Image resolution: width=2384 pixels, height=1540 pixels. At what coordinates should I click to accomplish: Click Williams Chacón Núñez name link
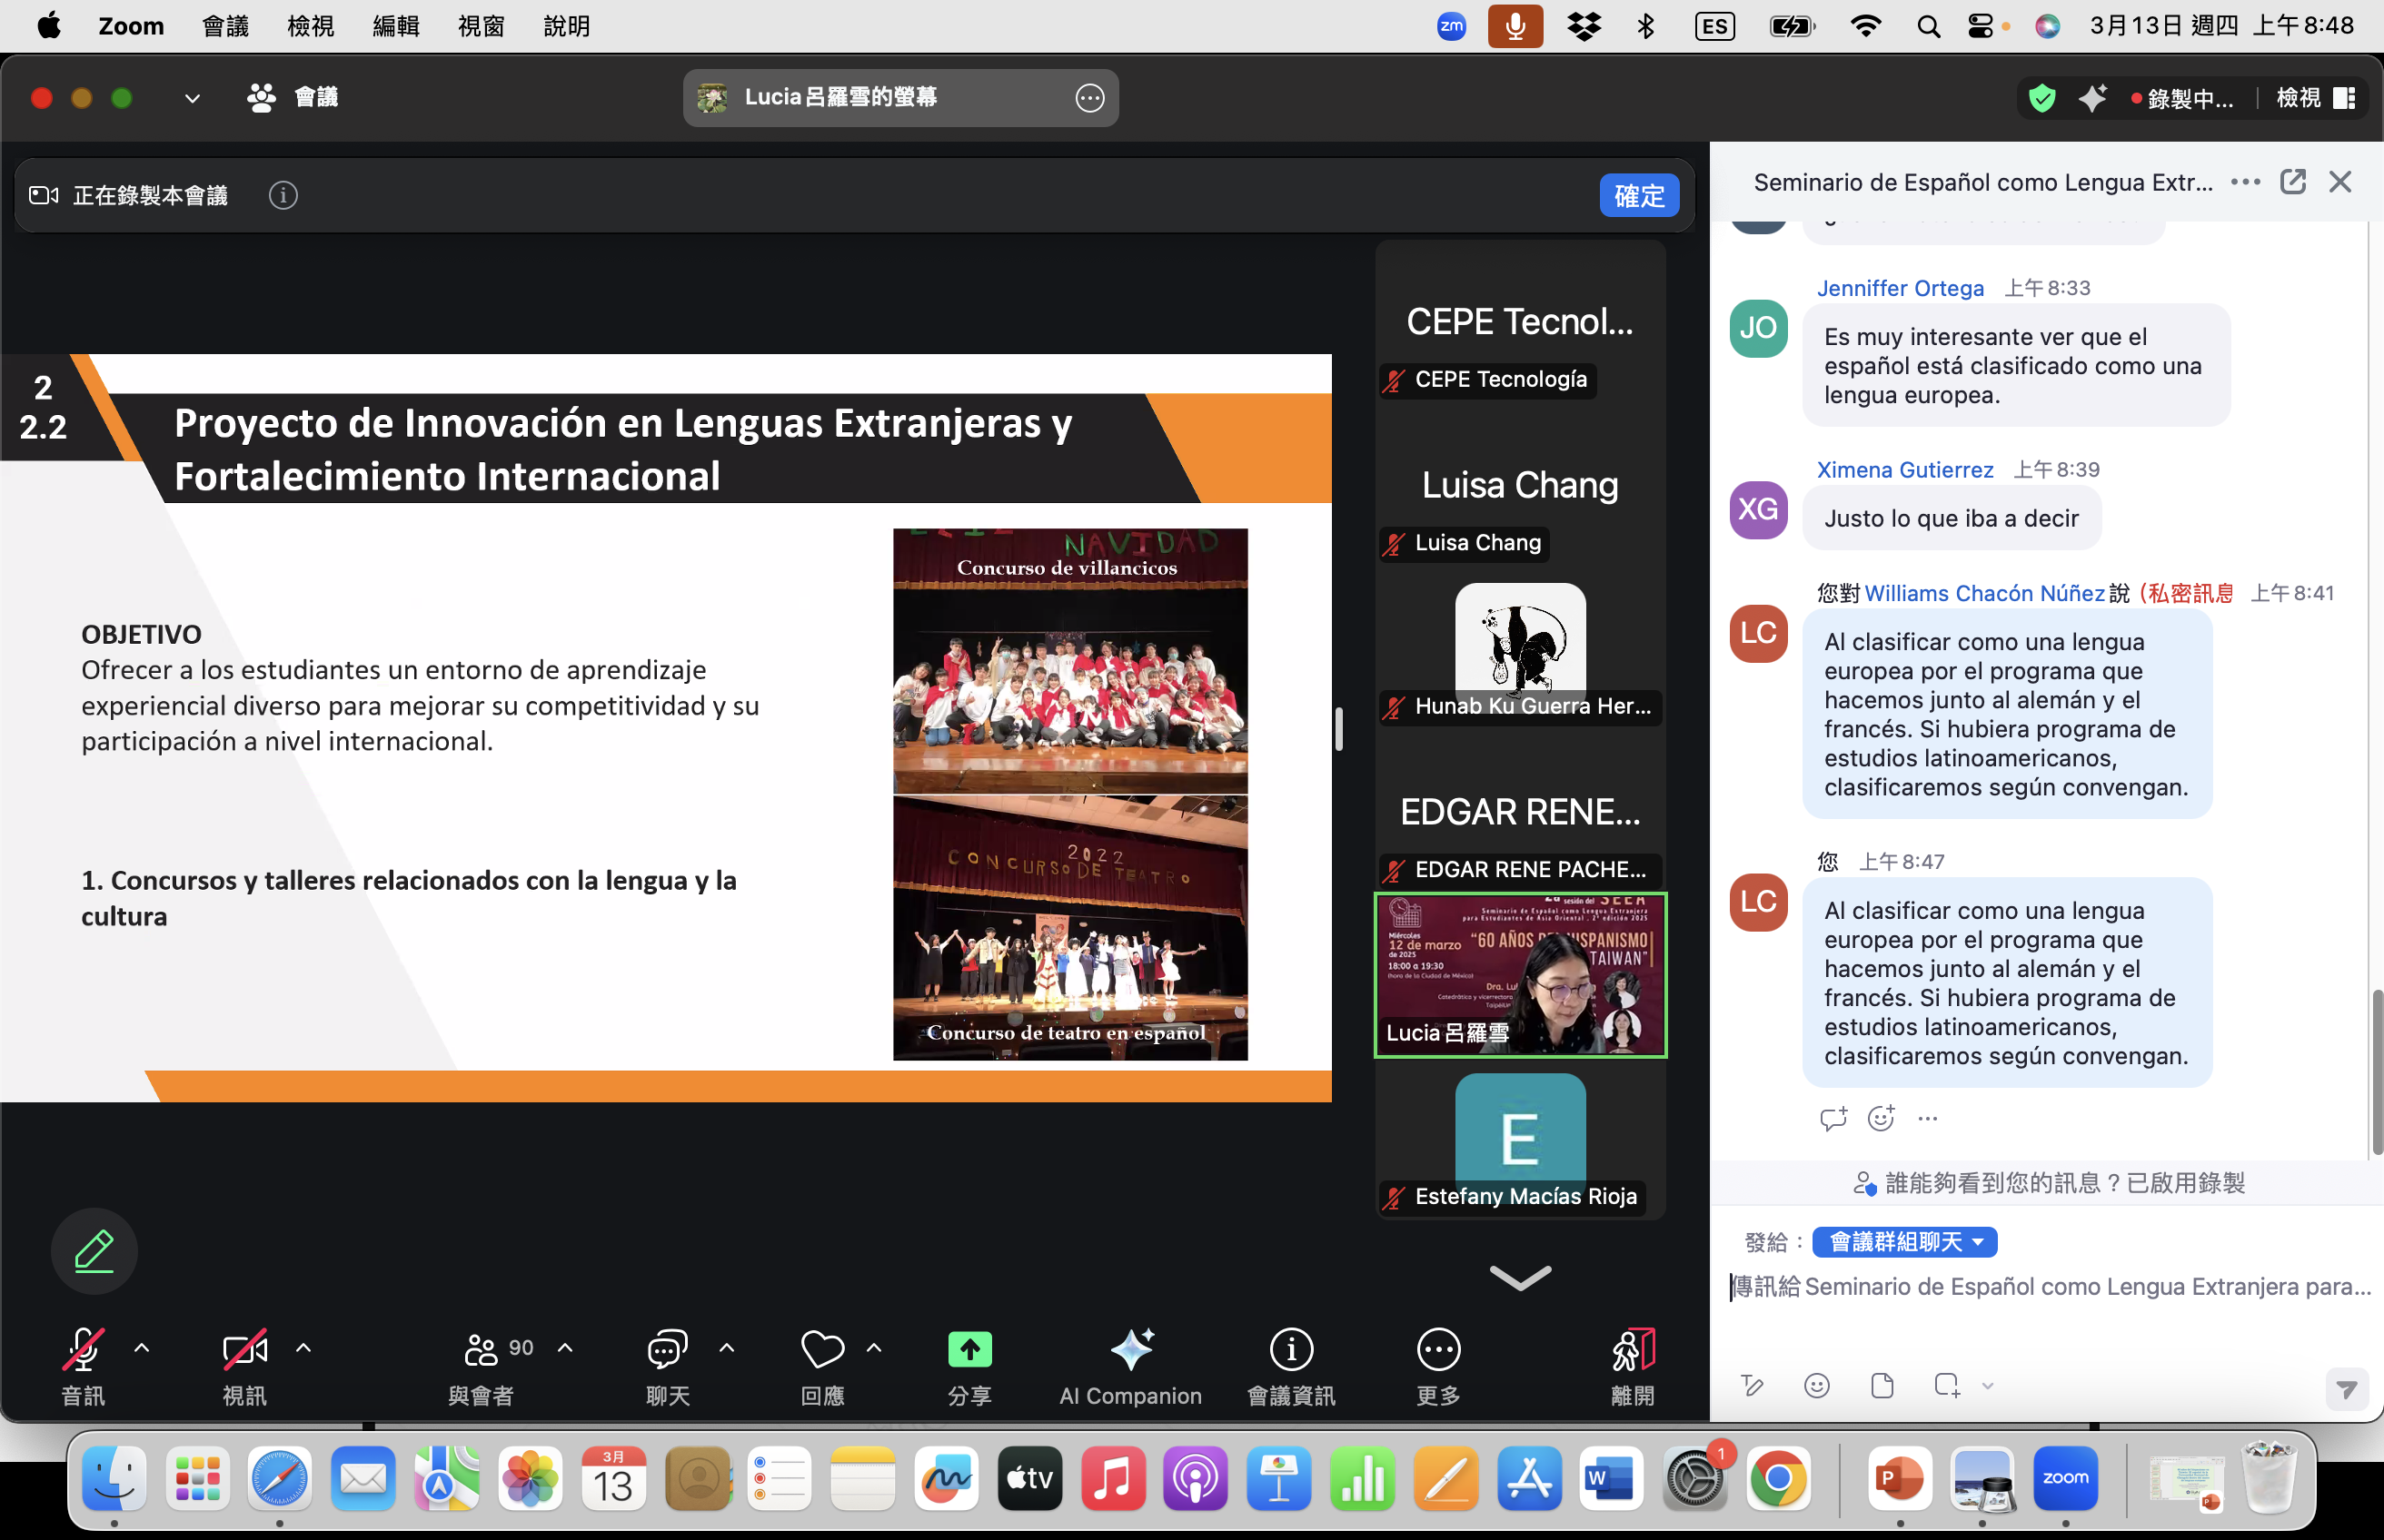[x=1984, y=593]
